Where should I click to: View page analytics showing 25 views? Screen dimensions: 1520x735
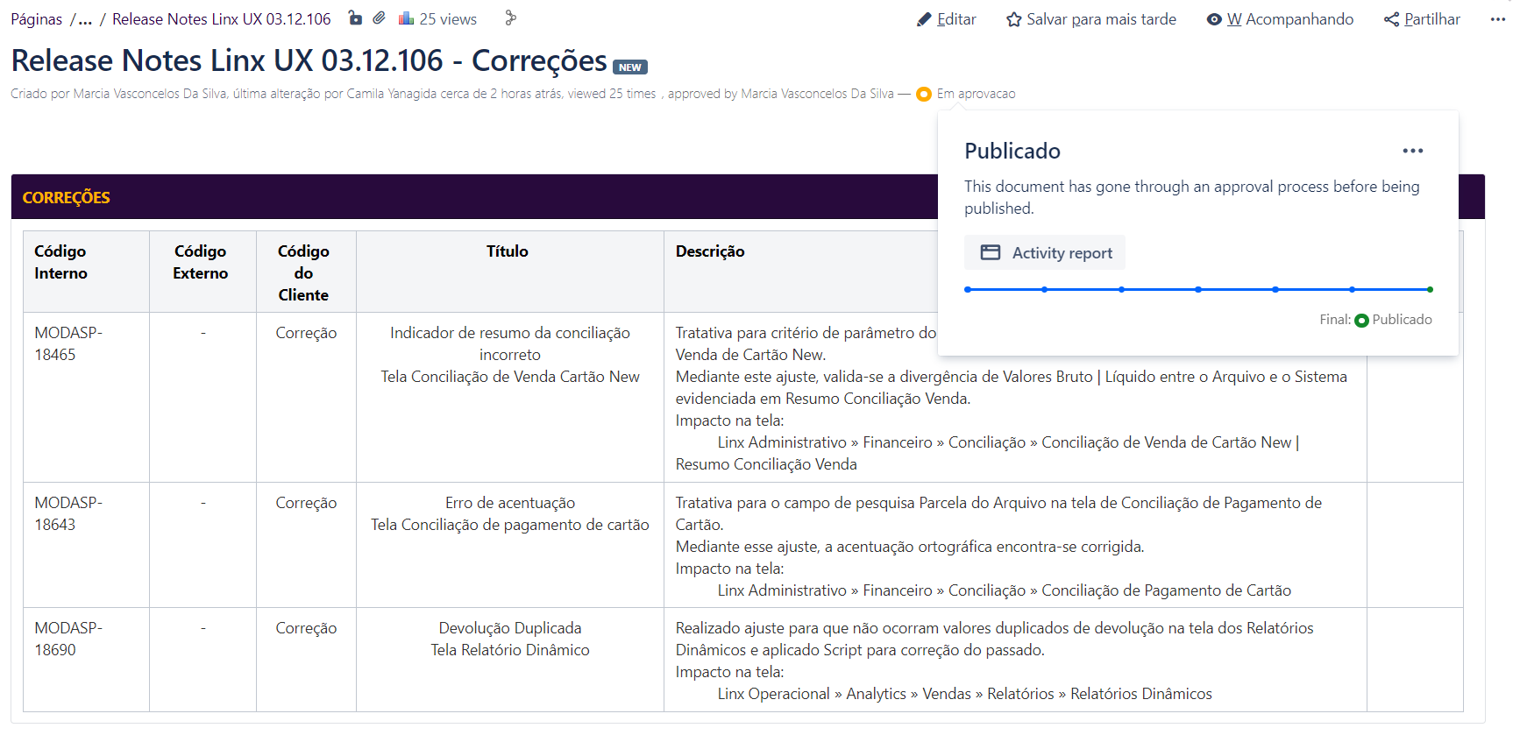437,18
